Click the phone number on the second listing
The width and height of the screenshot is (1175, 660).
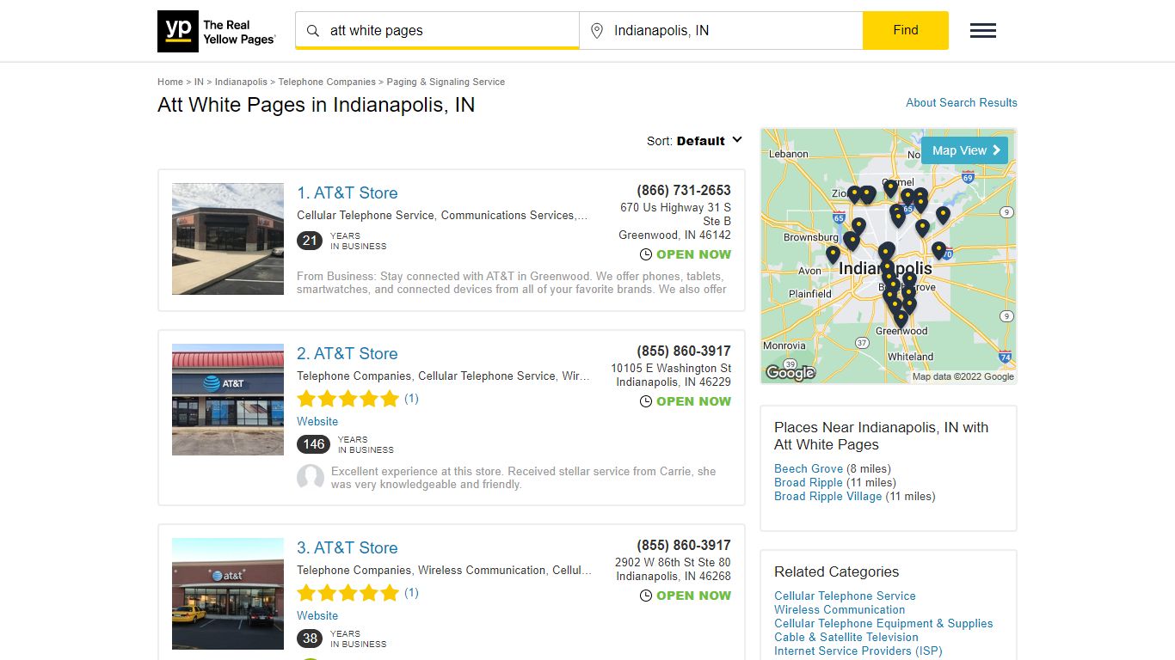point(684,351)
